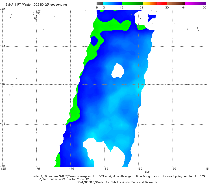Select the latitude label '-25'
Screen dimensions: 209x184
click(x=3, y=46)
